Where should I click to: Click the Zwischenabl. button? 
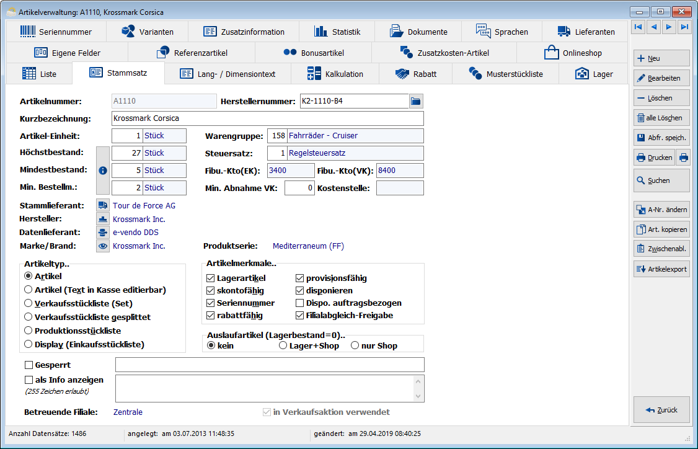tap(661, 249)
